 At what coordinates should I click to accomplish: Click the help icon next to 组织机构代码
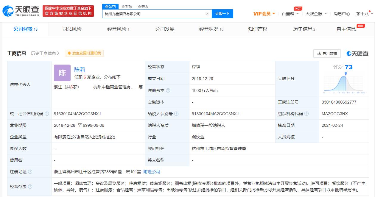point(306,114)
